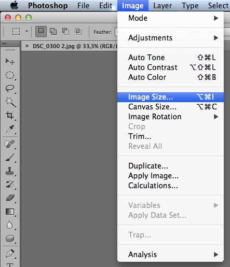Close the open Image menu

[133, 6]
